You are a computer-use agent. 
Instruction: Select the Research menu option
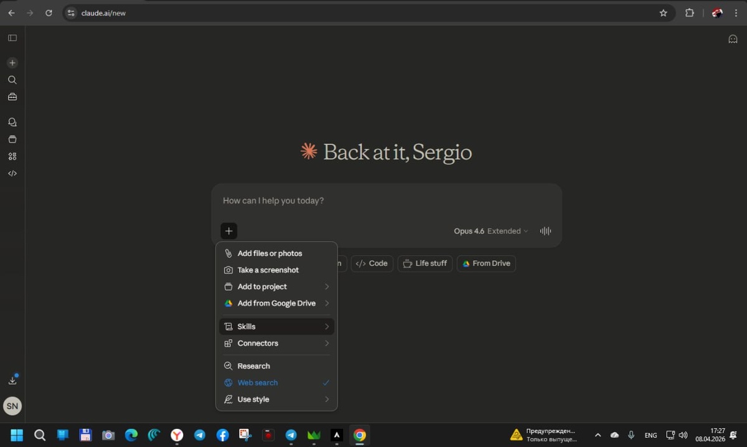[x=276, y=366]
